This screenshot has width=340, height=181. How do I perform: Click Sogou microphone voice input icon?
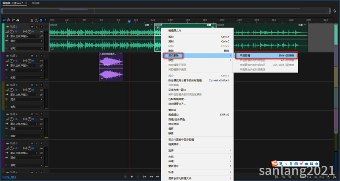click(x=291, y=164)
